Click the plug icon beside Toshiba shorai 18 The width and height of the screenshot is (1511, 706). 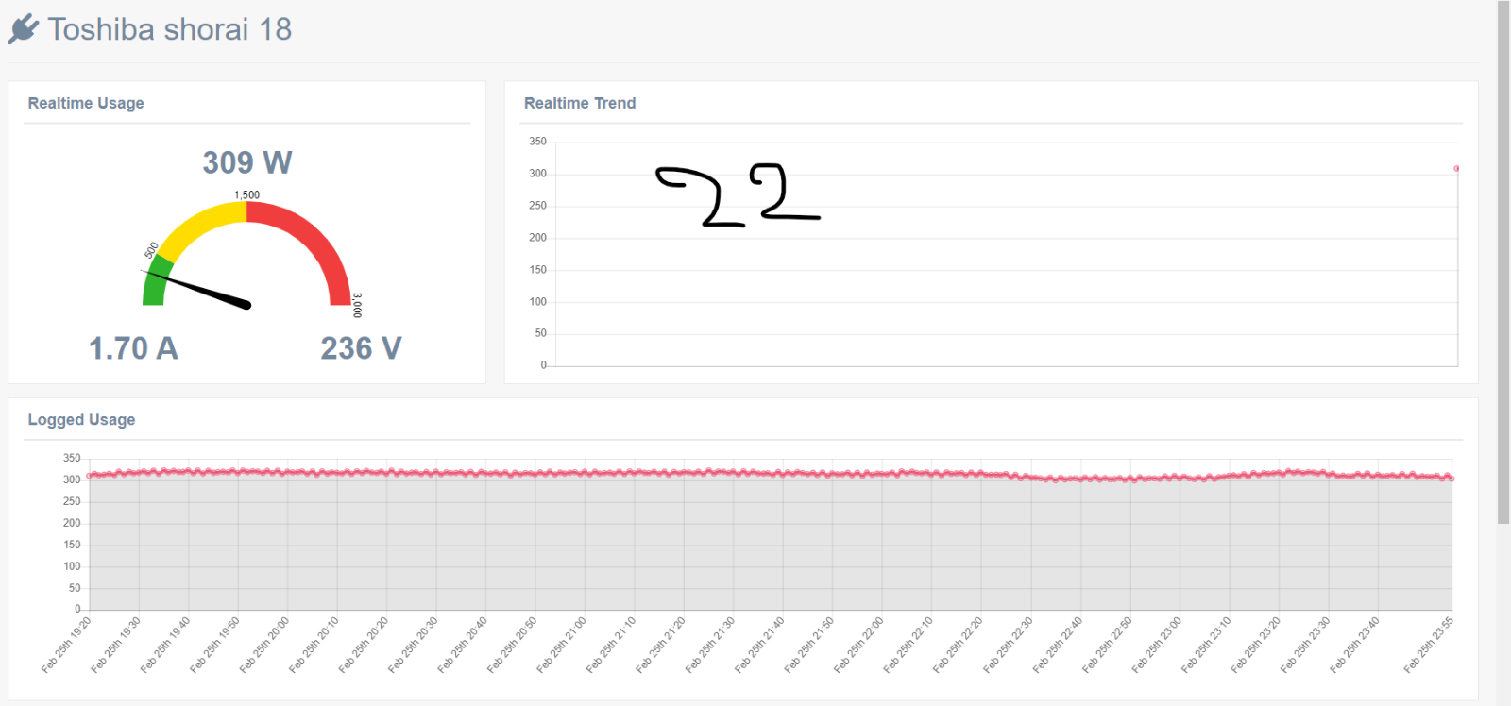coord(24,29)
